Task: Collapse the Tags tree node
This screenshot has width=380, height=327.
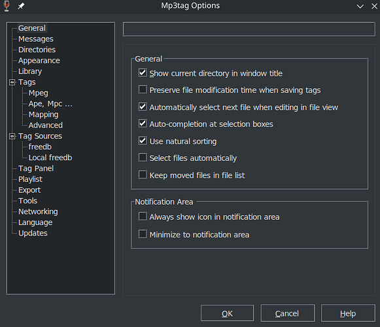Action: coord(12,82)
